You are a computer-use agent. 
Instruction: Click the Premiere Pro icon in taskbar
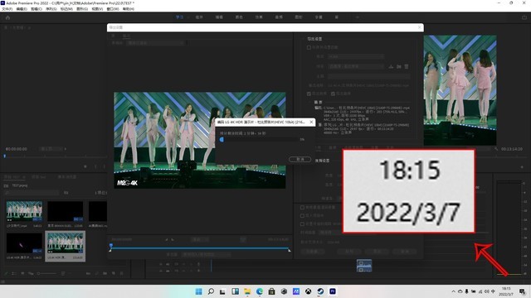tap(333, 291)
